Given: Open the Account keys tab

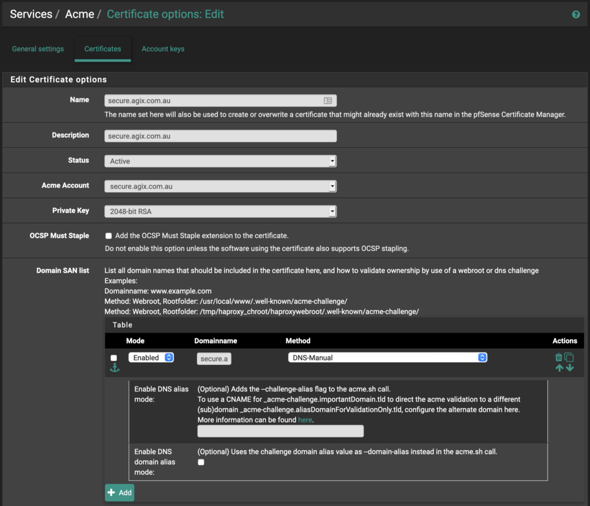Looking at the screenshot, I should click(163, 49).
